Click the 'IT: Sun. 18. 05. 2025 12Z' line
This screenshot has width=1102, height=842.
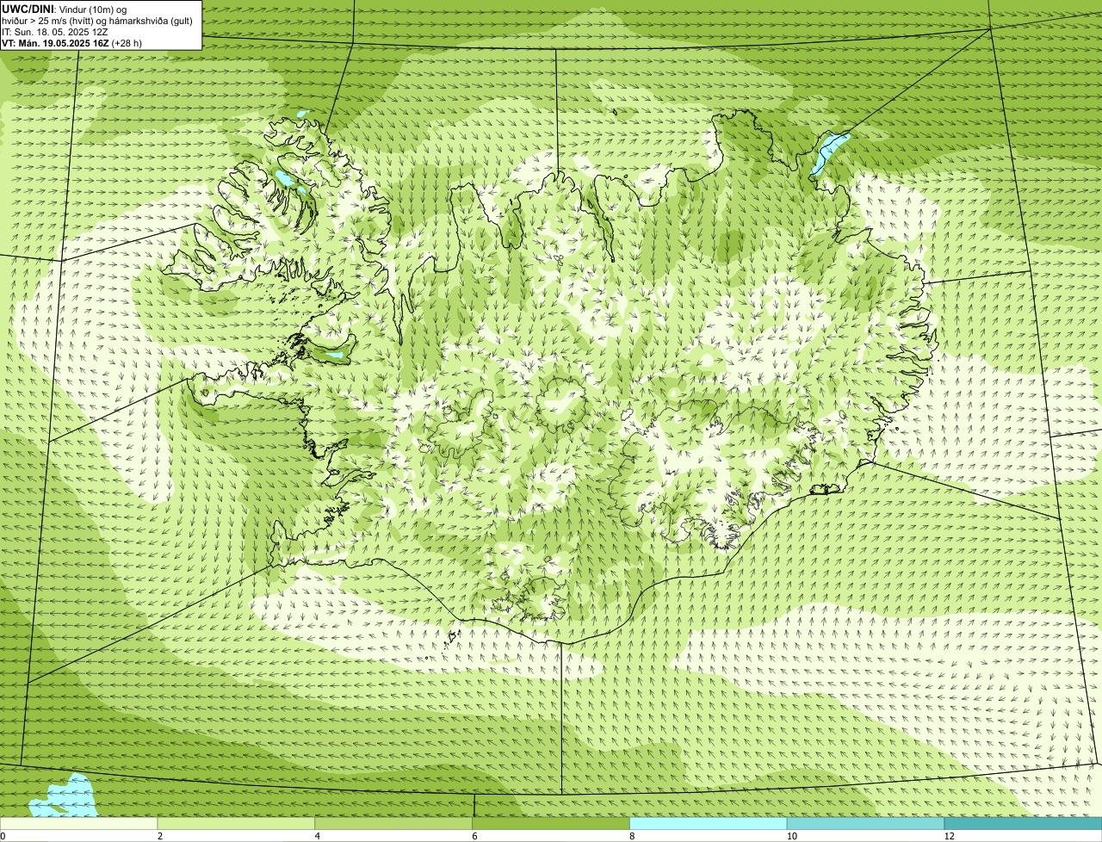click(55, 32)
